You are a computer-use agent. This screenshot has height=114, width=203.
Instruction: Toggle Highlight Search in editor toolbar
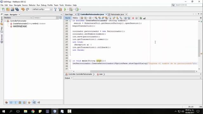tap(107, 18)
